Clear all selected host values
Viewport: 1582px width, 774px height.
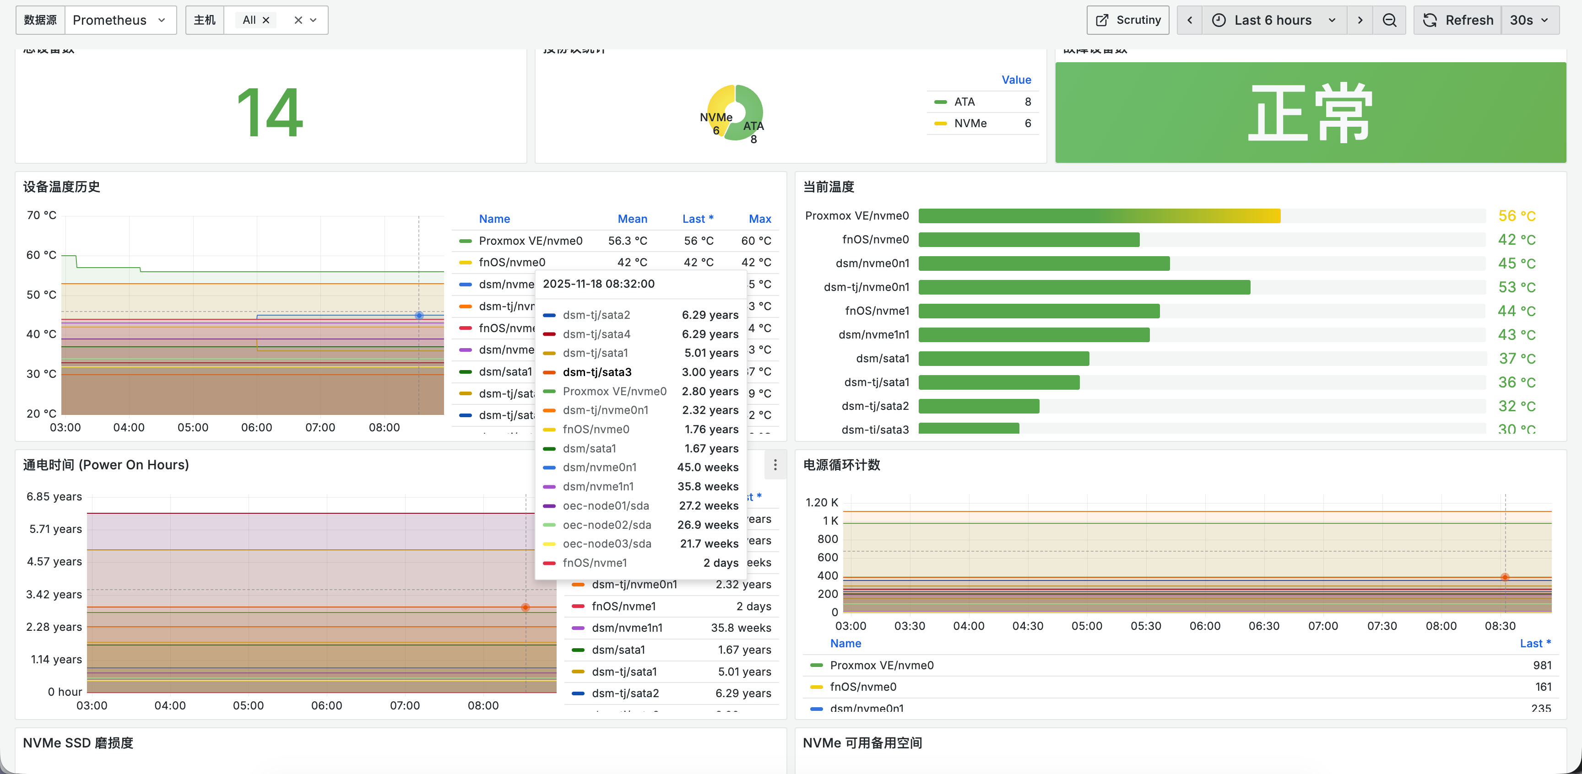[x=298, y=20]
